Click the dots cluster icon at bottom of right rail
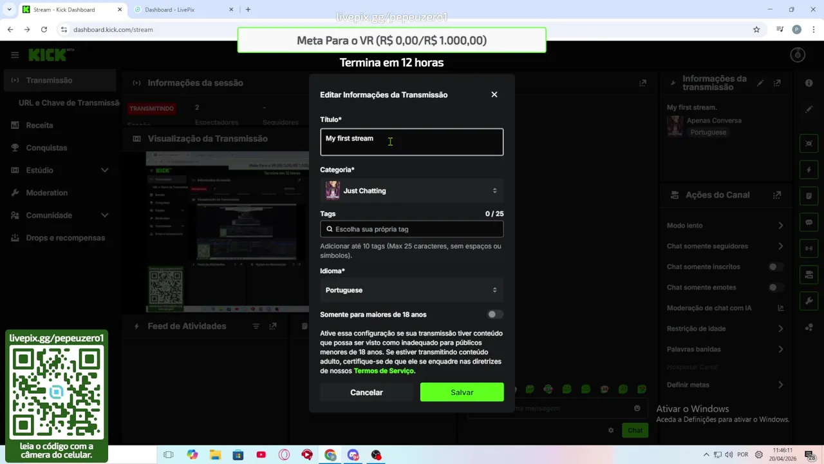Viewport: 824px width, 464px height. coord(809,327)
